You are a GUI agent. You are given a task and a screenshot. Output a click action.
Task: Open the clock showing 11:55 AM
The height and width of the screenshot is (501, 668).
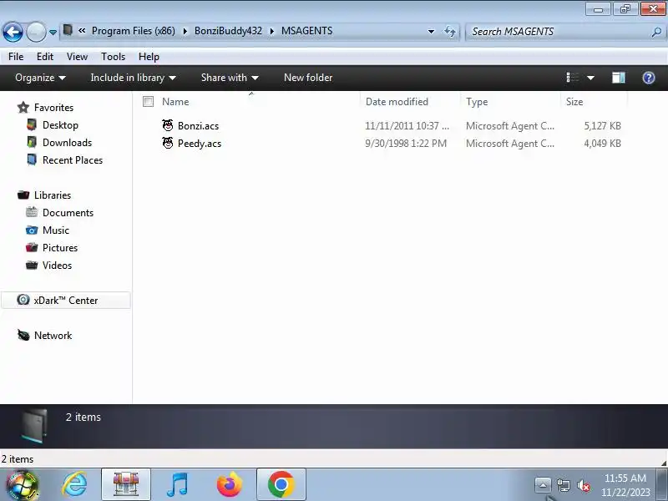[x=625, y=485]
